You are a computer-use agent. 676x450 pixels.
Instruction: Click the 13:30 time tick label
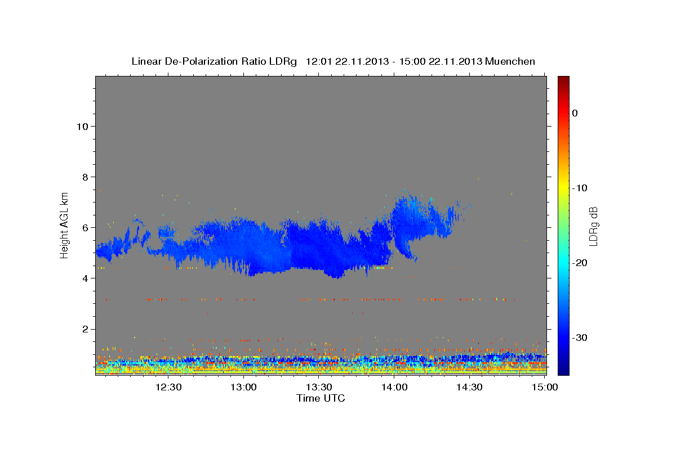tap(319, 388)
